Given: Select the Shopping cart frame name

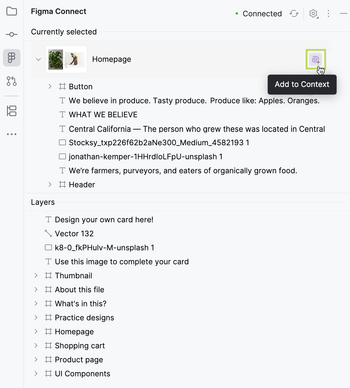Looking at the screenshot, I should pyautogui.click(x=80, y=346).
